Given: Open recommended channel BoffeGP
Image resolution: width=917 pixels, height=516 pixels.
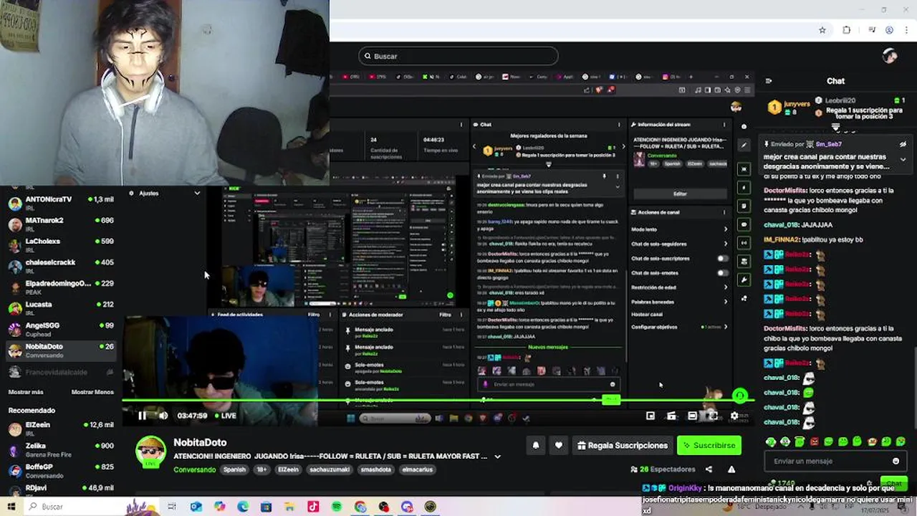Looking at the screenshot, I should pyautogui.click(x=61, y=470).
